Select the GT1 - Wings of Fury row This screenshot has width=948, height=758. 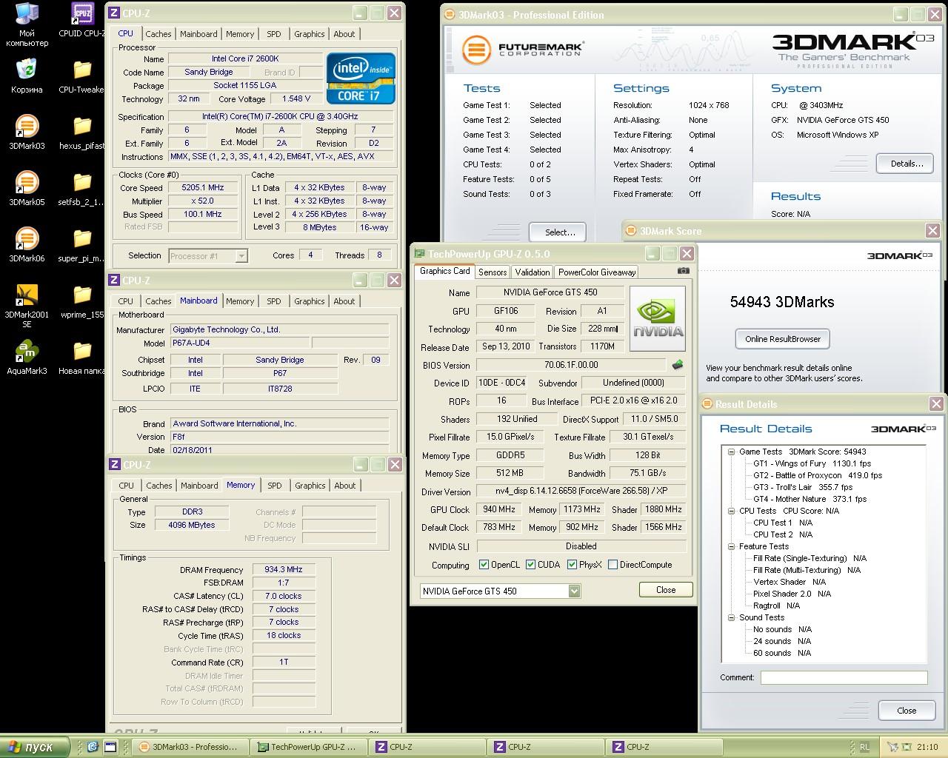click(x=812, y=463)
